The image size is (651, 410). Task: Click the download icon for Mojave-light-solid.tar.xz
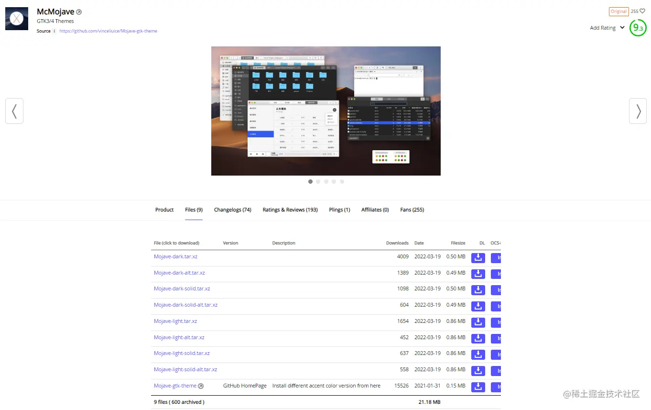(478, 355)
